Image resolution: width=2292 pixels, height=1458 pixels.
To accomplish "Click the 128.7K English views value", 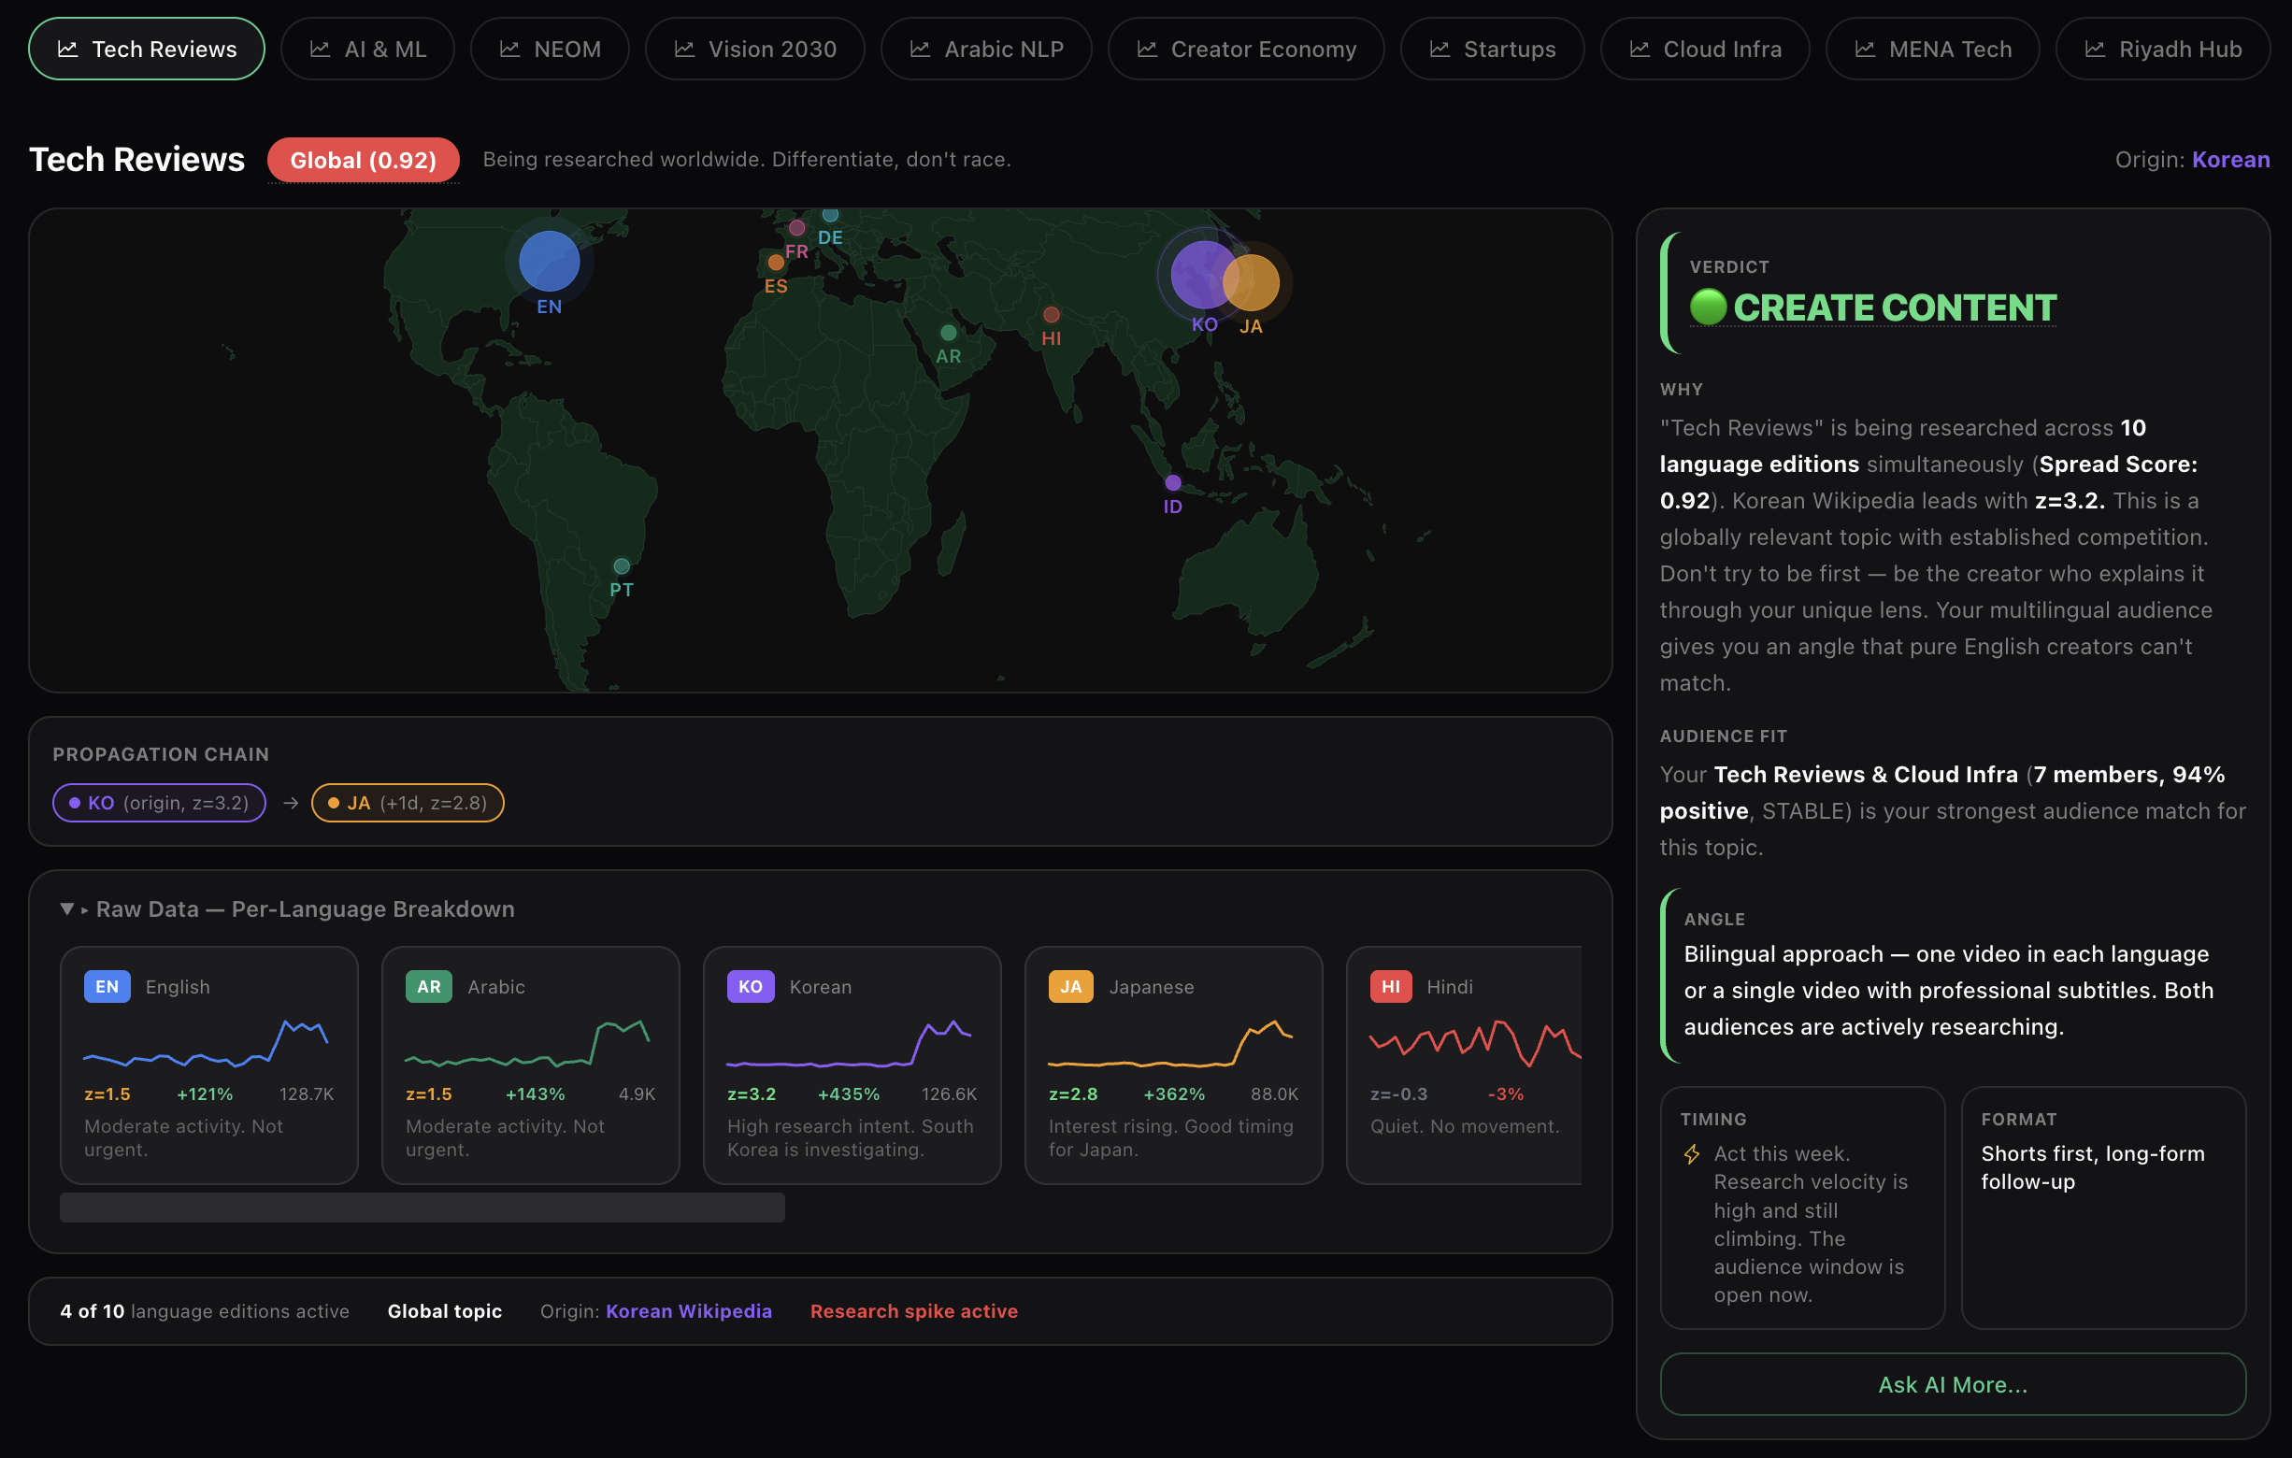I will (x=307, y=1093).
